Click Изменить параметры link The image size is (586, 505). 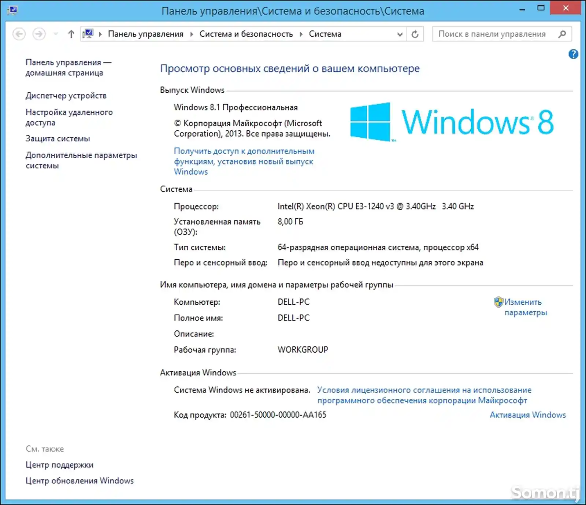[x=526, y=307]
